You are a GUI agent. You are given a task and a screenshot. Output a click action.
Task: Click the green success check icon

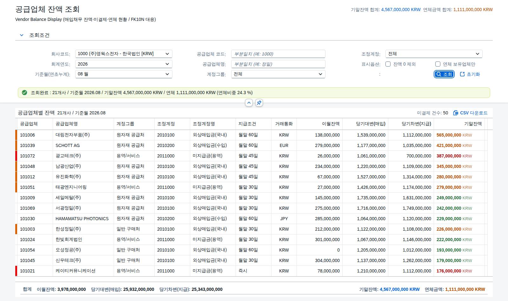coord(24,93)
